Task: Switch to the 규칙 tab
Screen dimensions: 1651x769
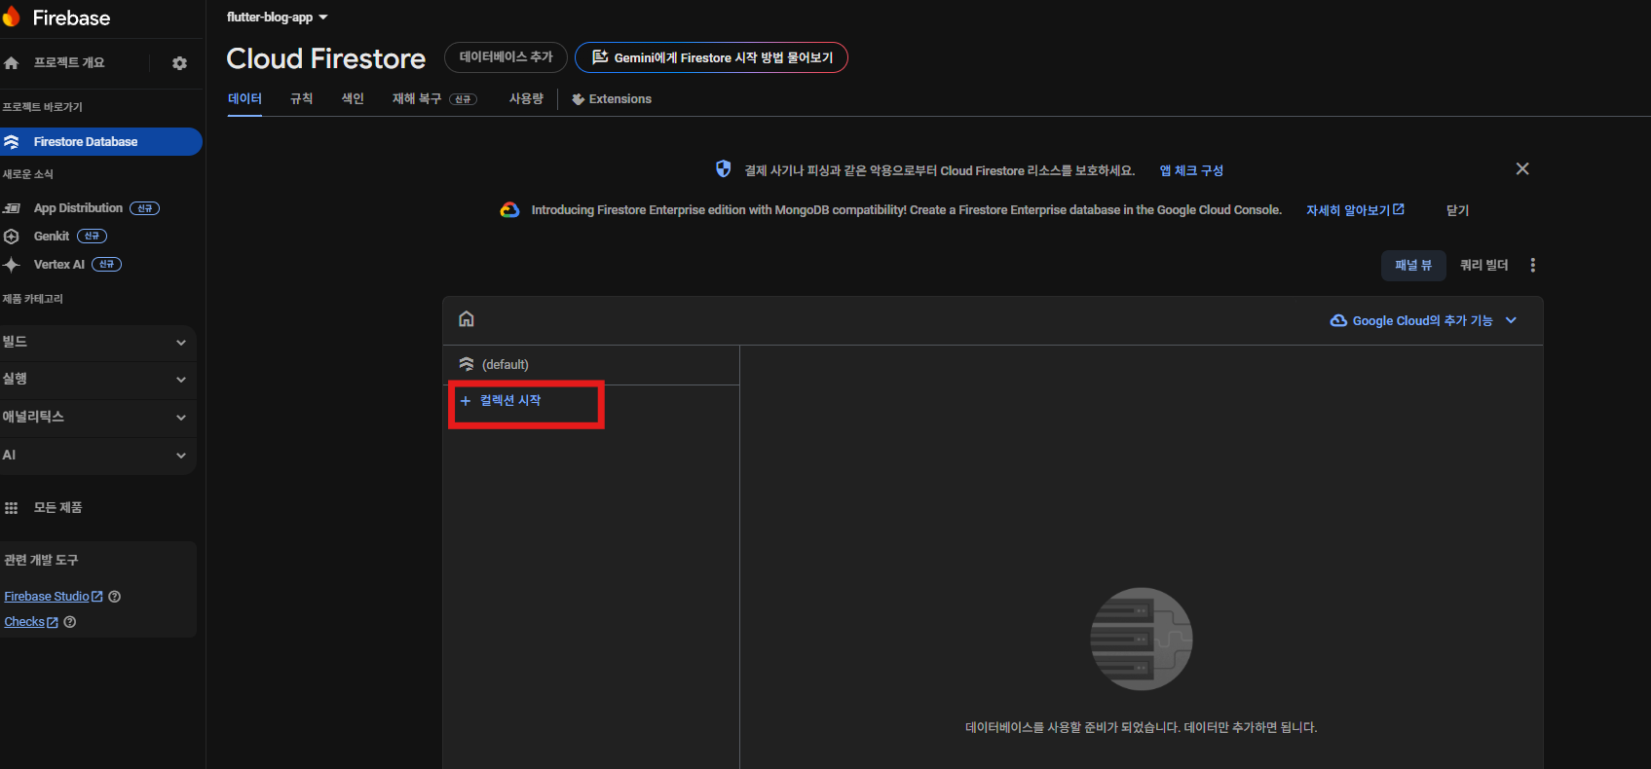Action: coord(302,99)
